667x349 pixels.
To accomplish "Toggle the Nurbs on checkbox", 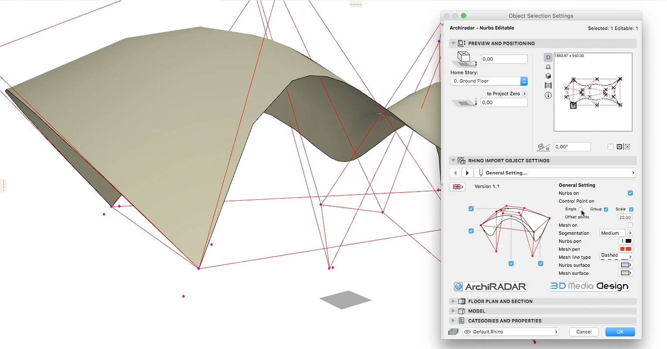I will click(630, 193).
